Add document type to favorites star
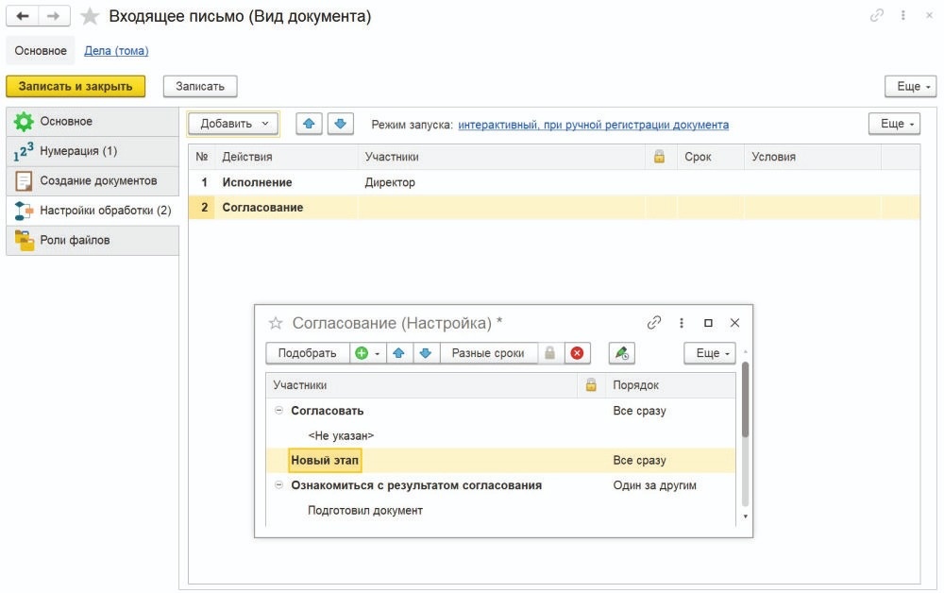Viewport: 944px width, 593px height. coord(90,16)
